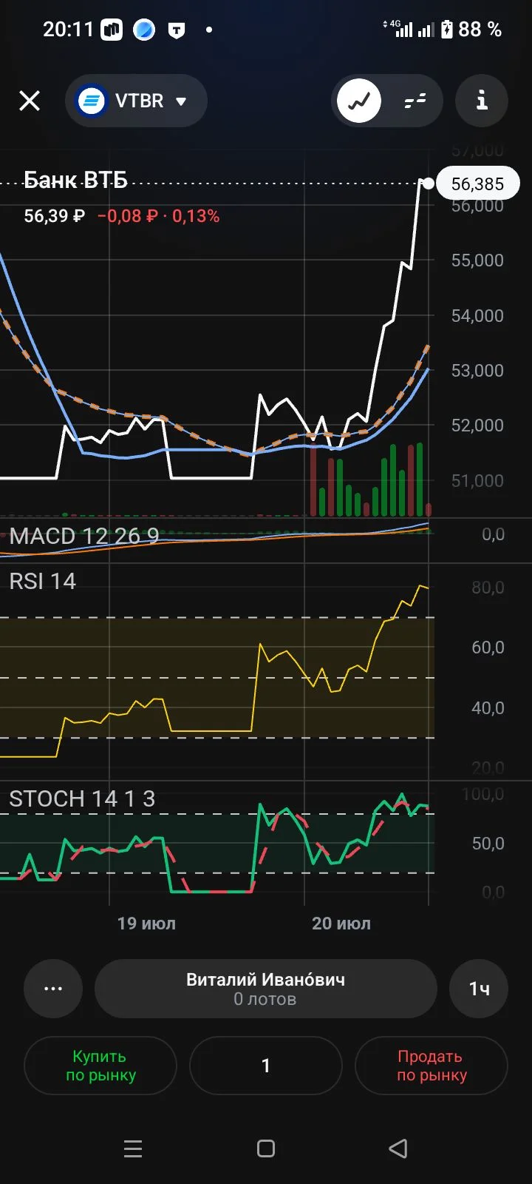Tap the 80,0 RSI axis label
This screenshot has width=532, height=1184.
pyautogui.click(x=488, y=588)
